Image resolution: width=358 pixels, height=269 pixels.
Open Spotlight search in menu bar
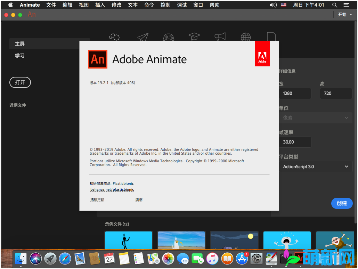[334, 5]
